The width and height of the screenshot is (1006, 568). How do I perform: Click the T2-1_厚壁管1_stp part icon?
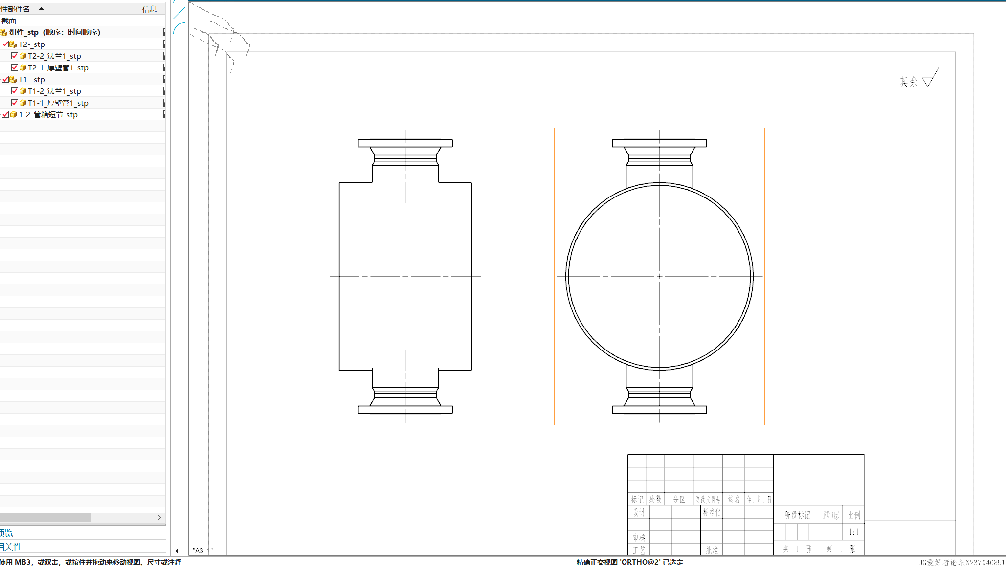(x=22, y=67)
